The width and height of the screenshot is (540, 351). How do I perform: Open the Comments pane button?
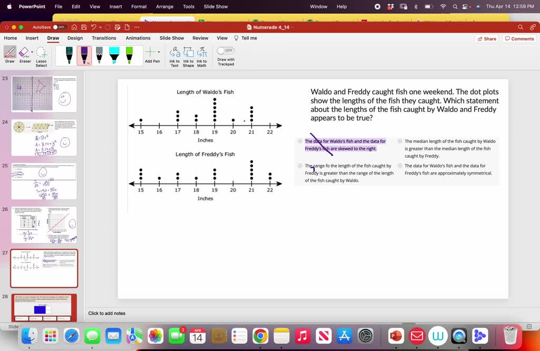519,38
